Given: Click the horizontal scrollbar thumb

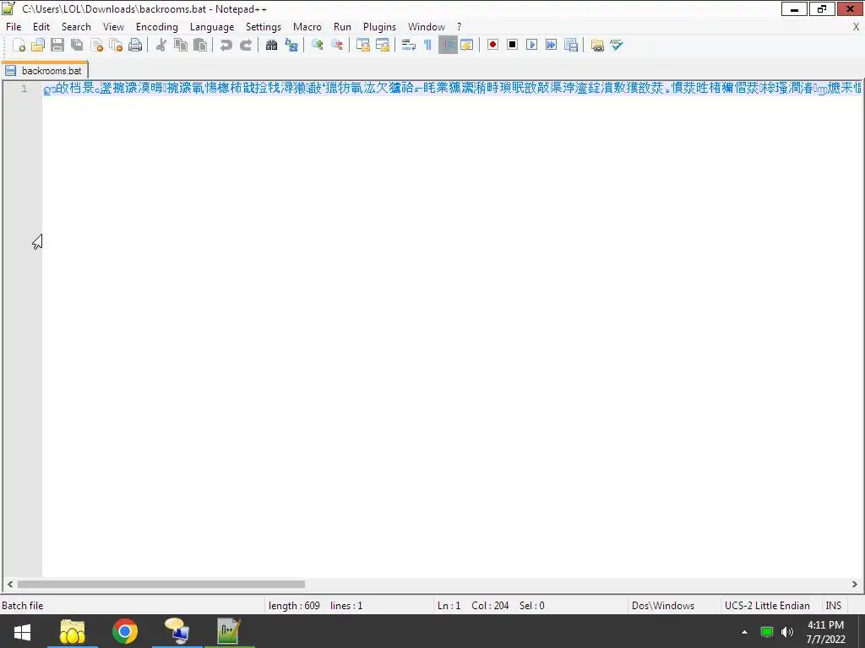Looking at the screenshot, I should (161, 584).
